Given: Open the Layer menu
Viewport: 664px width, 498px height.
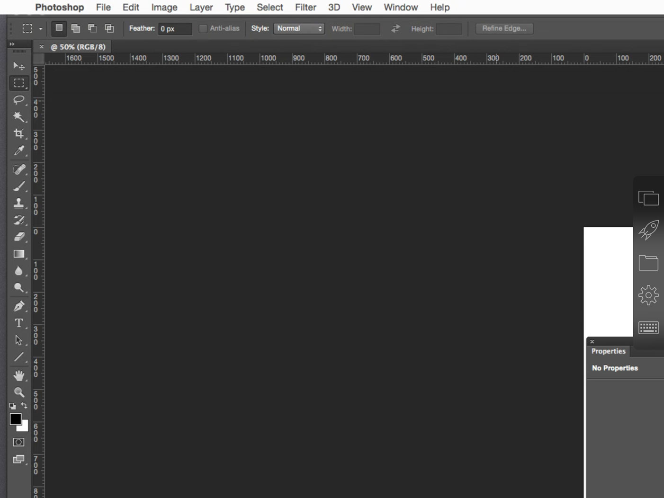Looking at the screenshot, I should pyautogui.click(x=201, y=7).
